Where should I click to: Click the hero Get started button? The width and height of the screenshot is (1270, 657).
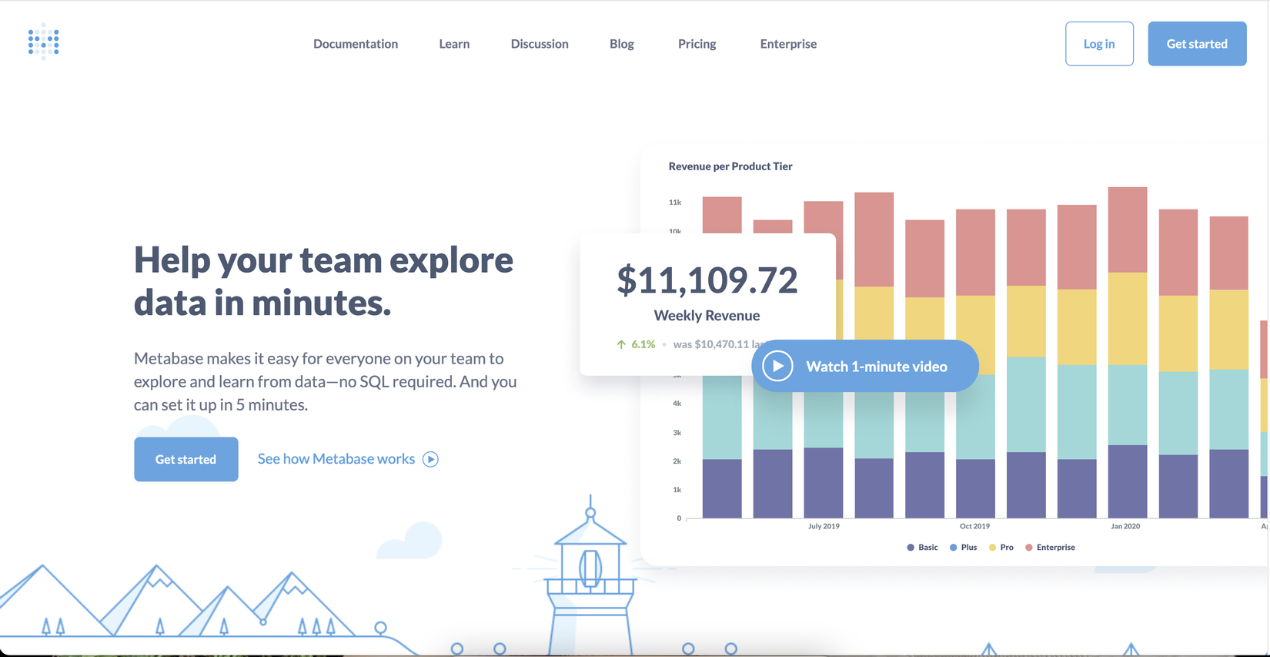[x=186, y=459]
